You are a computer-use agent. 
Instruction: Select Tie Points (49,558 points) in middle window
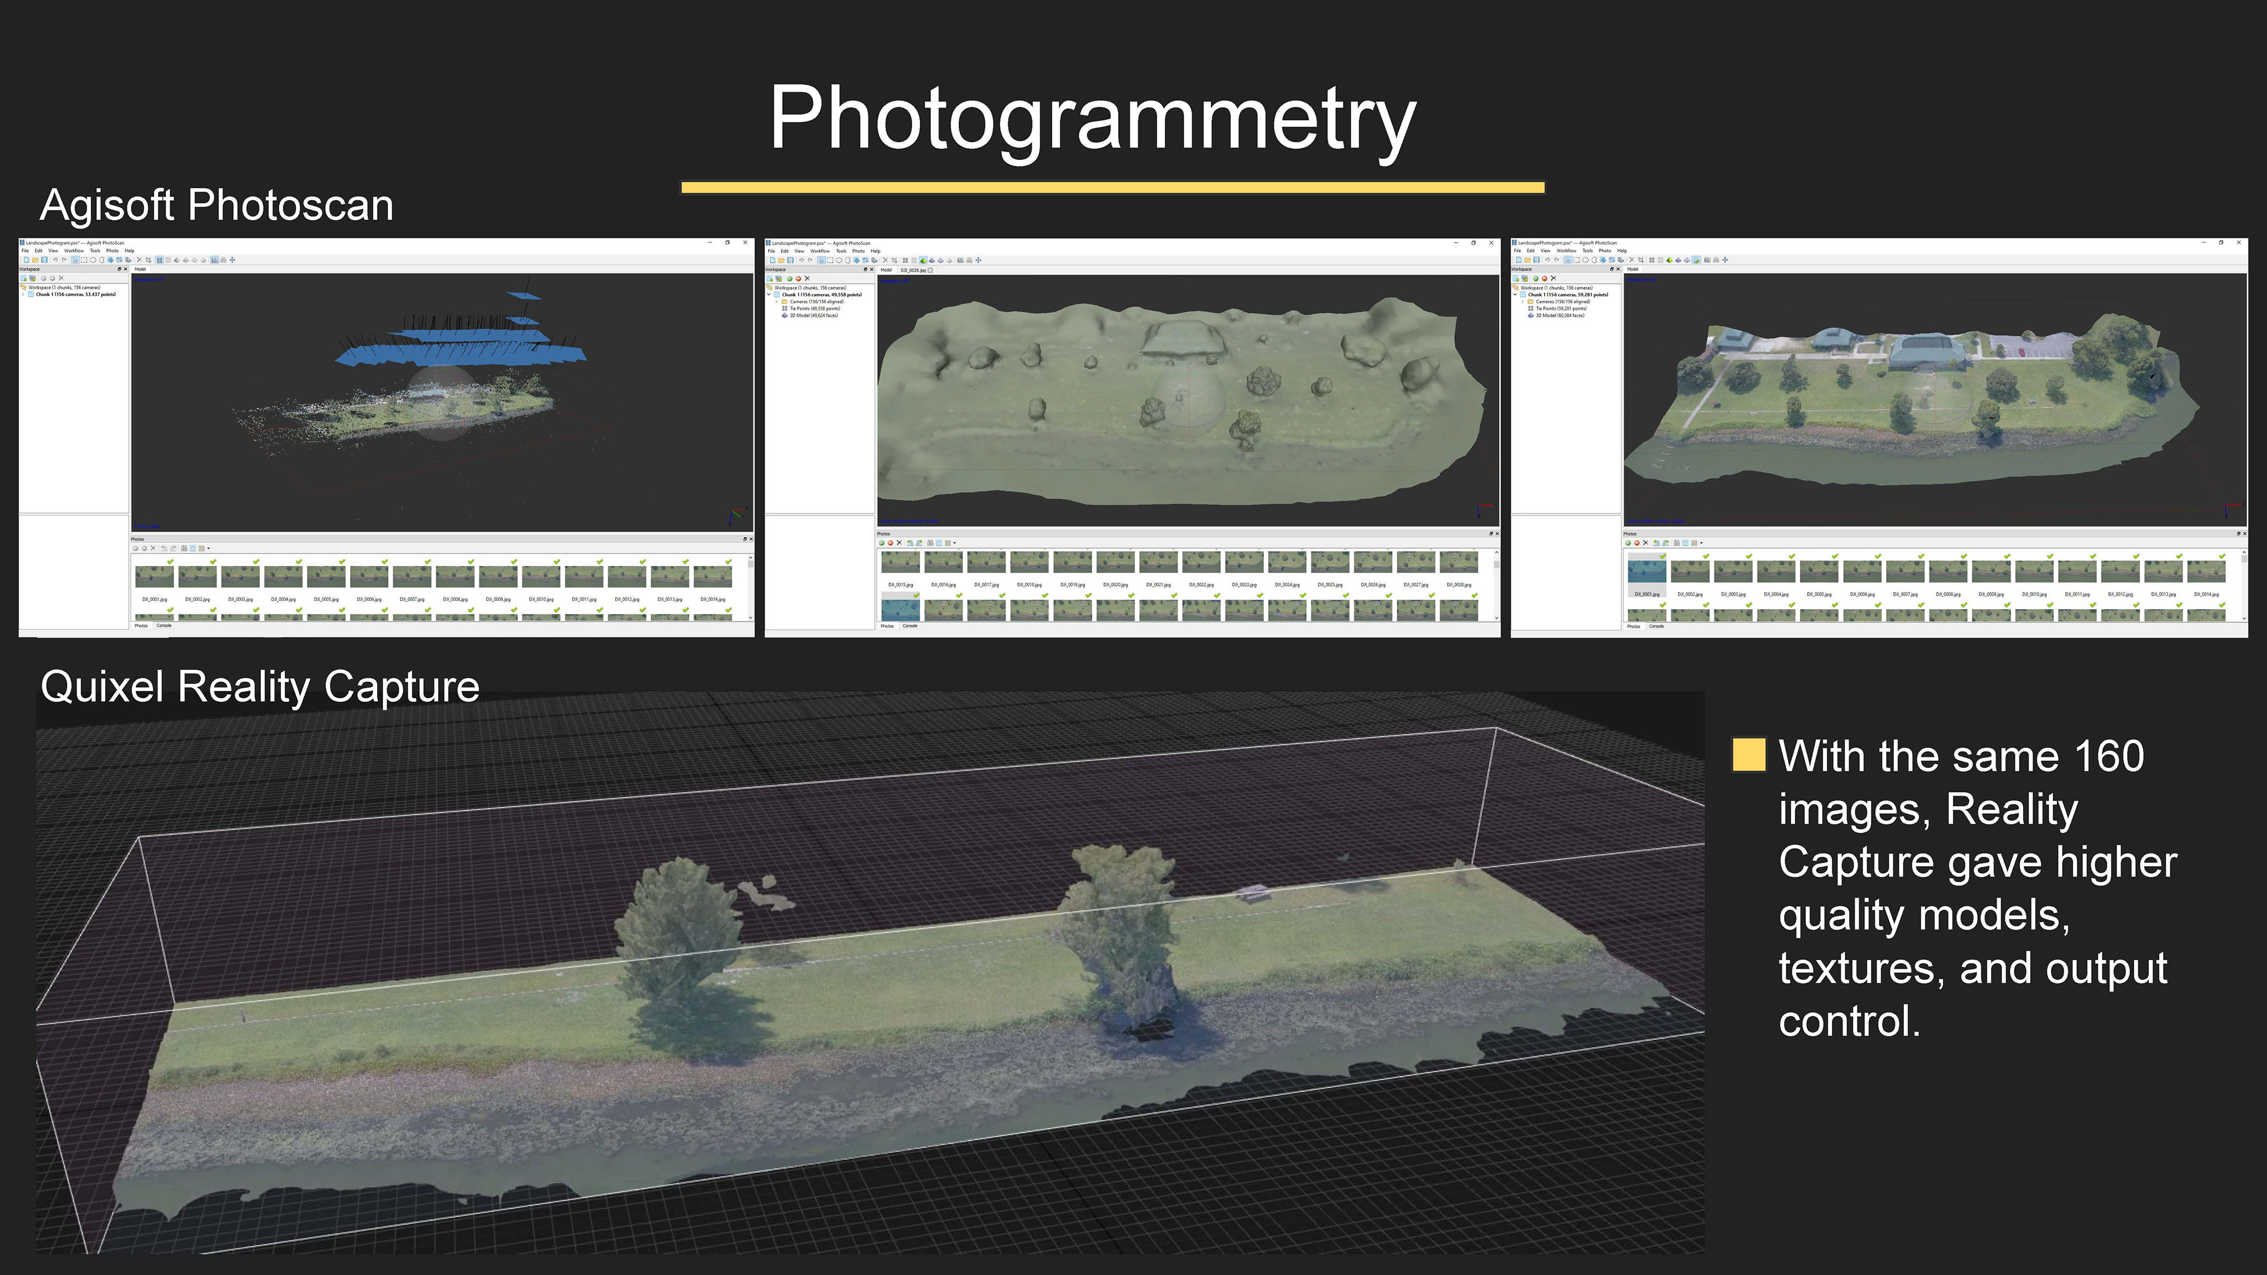[811, 309]
